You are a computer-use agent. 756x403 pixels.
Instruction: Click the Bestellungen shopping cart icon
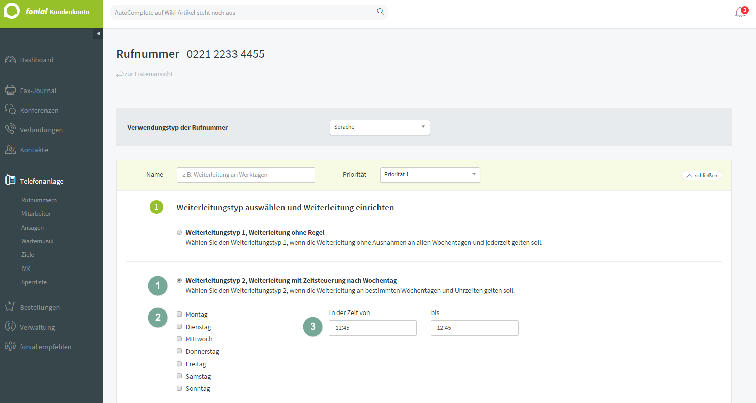pyautogui.click(x=10, y=307)
